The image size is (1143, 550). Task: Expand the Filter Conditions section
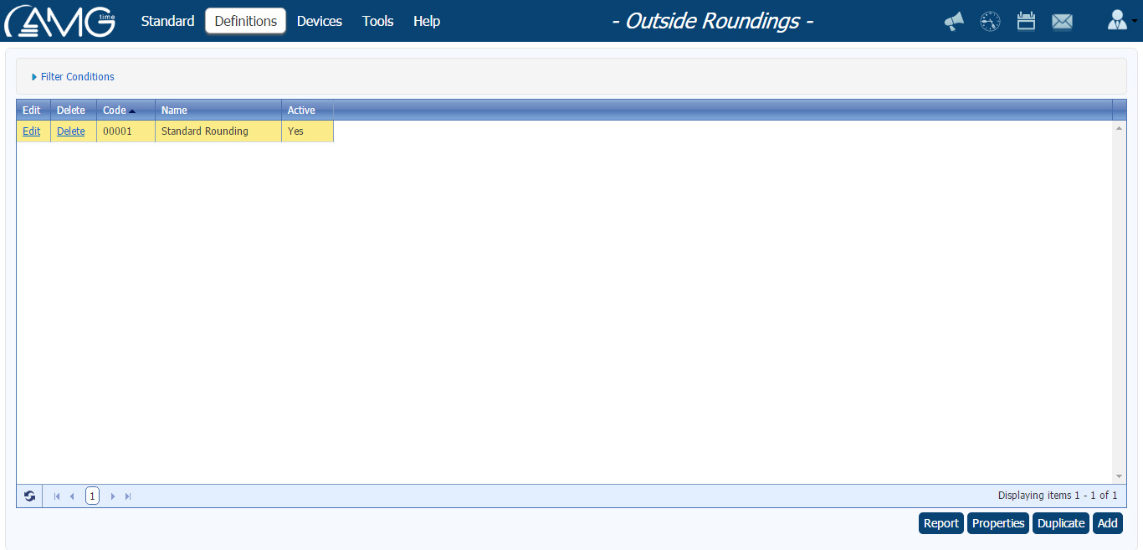[x=77, y=76]
